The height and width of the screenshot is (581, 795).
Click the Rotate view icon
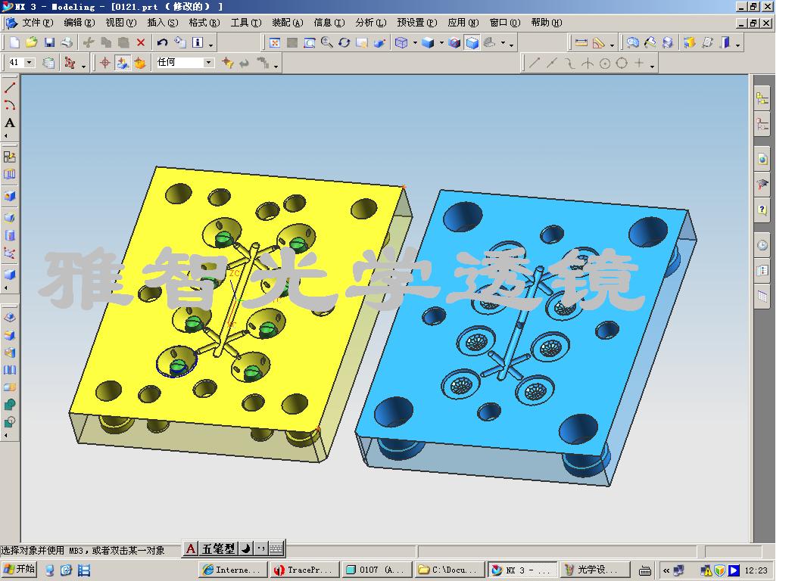point(344,43)
